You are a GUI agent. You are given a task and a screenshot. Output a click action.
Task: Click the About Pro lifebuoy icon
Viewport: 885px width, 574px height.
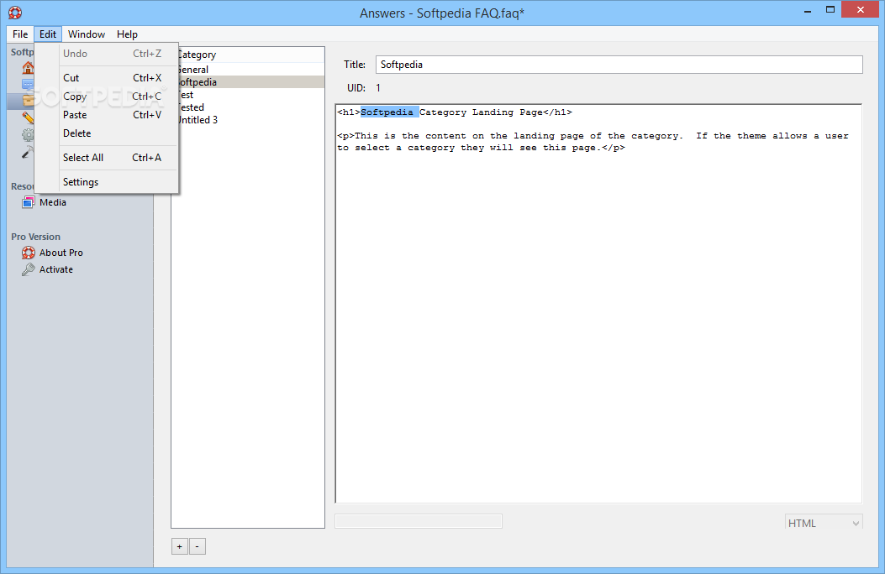tap(29, 253)
